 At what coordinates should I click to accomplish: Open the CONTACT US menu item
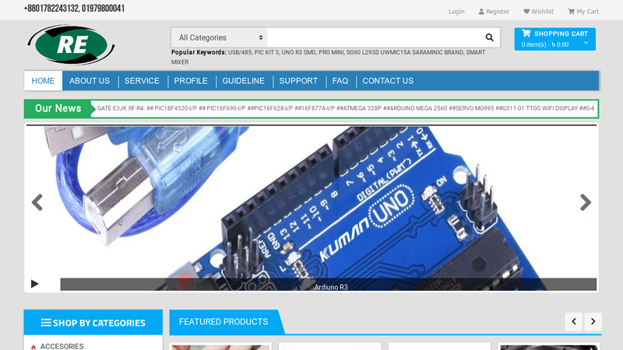pyautogui.click(x=388, y=81)
